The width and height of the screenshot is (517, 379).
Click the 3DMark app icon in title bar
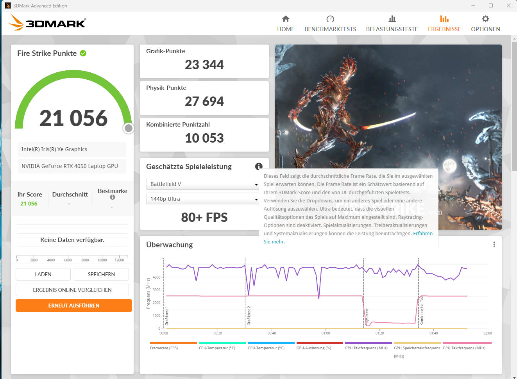click(x=7, y=5)
